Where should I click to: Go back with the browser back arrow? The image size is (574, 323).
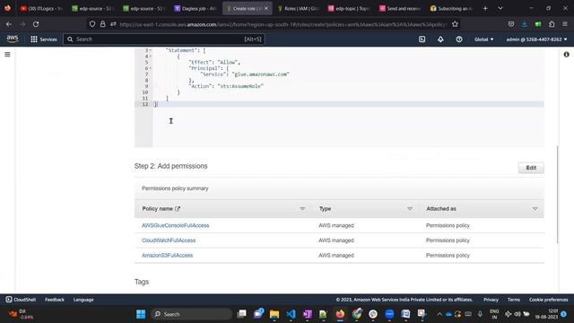point(9,24)
